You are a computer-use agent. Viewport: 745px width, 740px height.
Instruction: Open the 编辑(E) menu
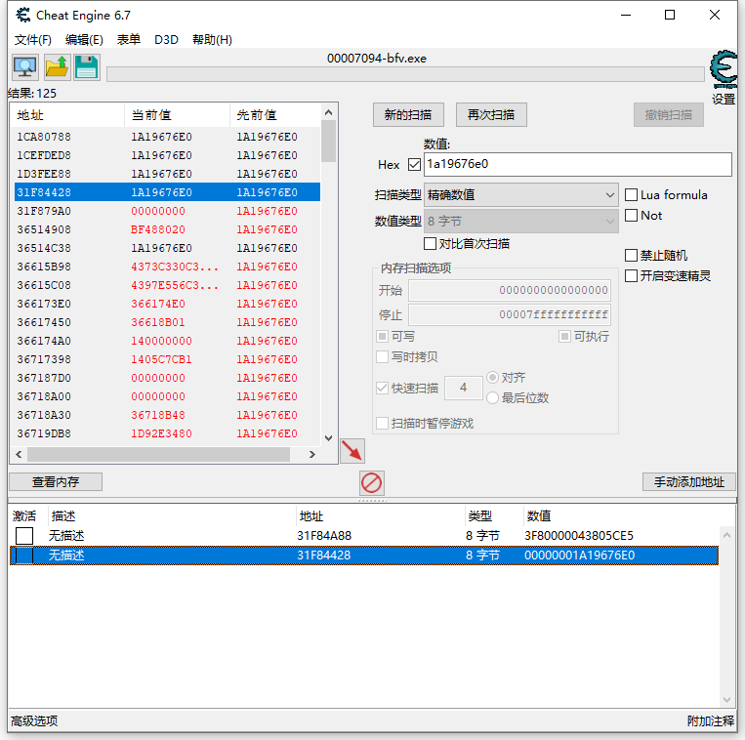pyautogui.click(x=84, y=39)
